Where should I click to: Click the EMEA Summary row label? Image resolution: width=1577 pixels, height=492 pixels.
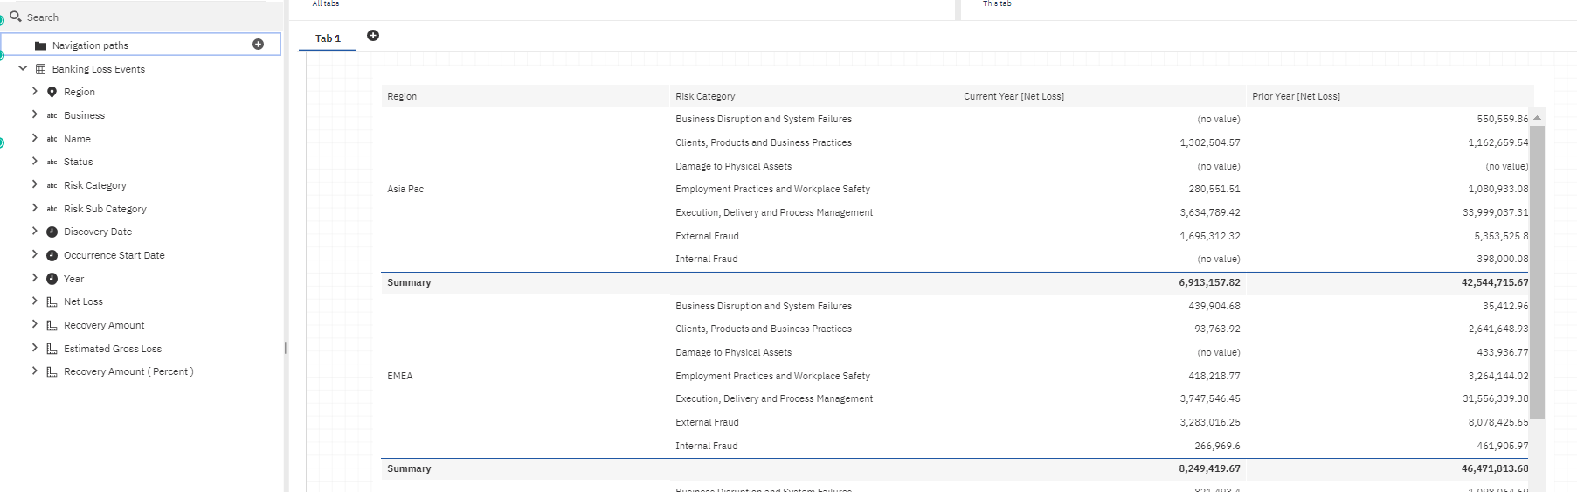(x=409, y=468)
